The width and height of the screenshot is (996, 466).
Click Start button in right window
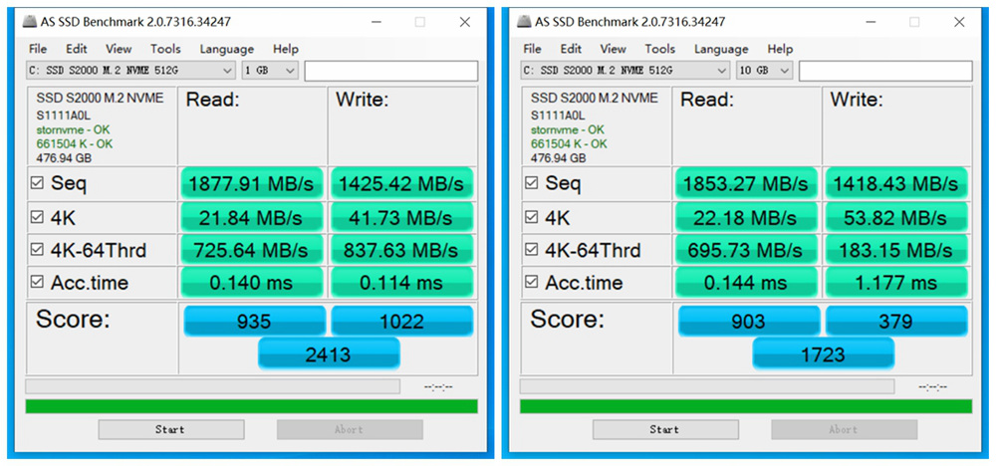[665, 430]
